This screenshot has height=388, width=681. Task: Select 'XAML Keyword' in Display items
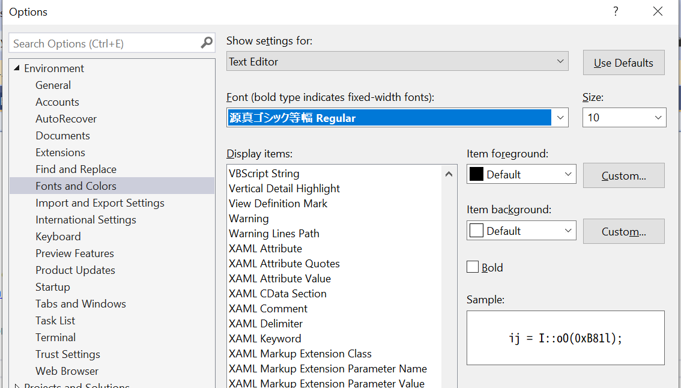(x=265, y=339)
